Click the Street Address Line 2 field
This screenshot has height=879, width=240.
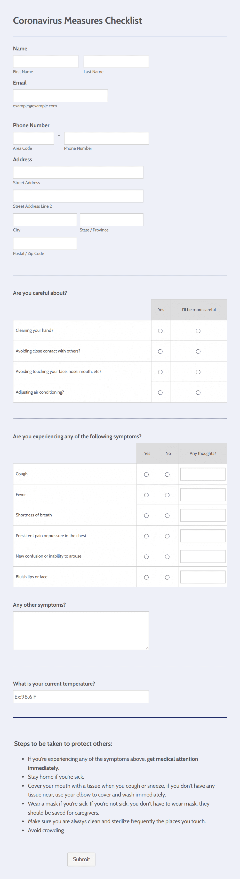78,196
